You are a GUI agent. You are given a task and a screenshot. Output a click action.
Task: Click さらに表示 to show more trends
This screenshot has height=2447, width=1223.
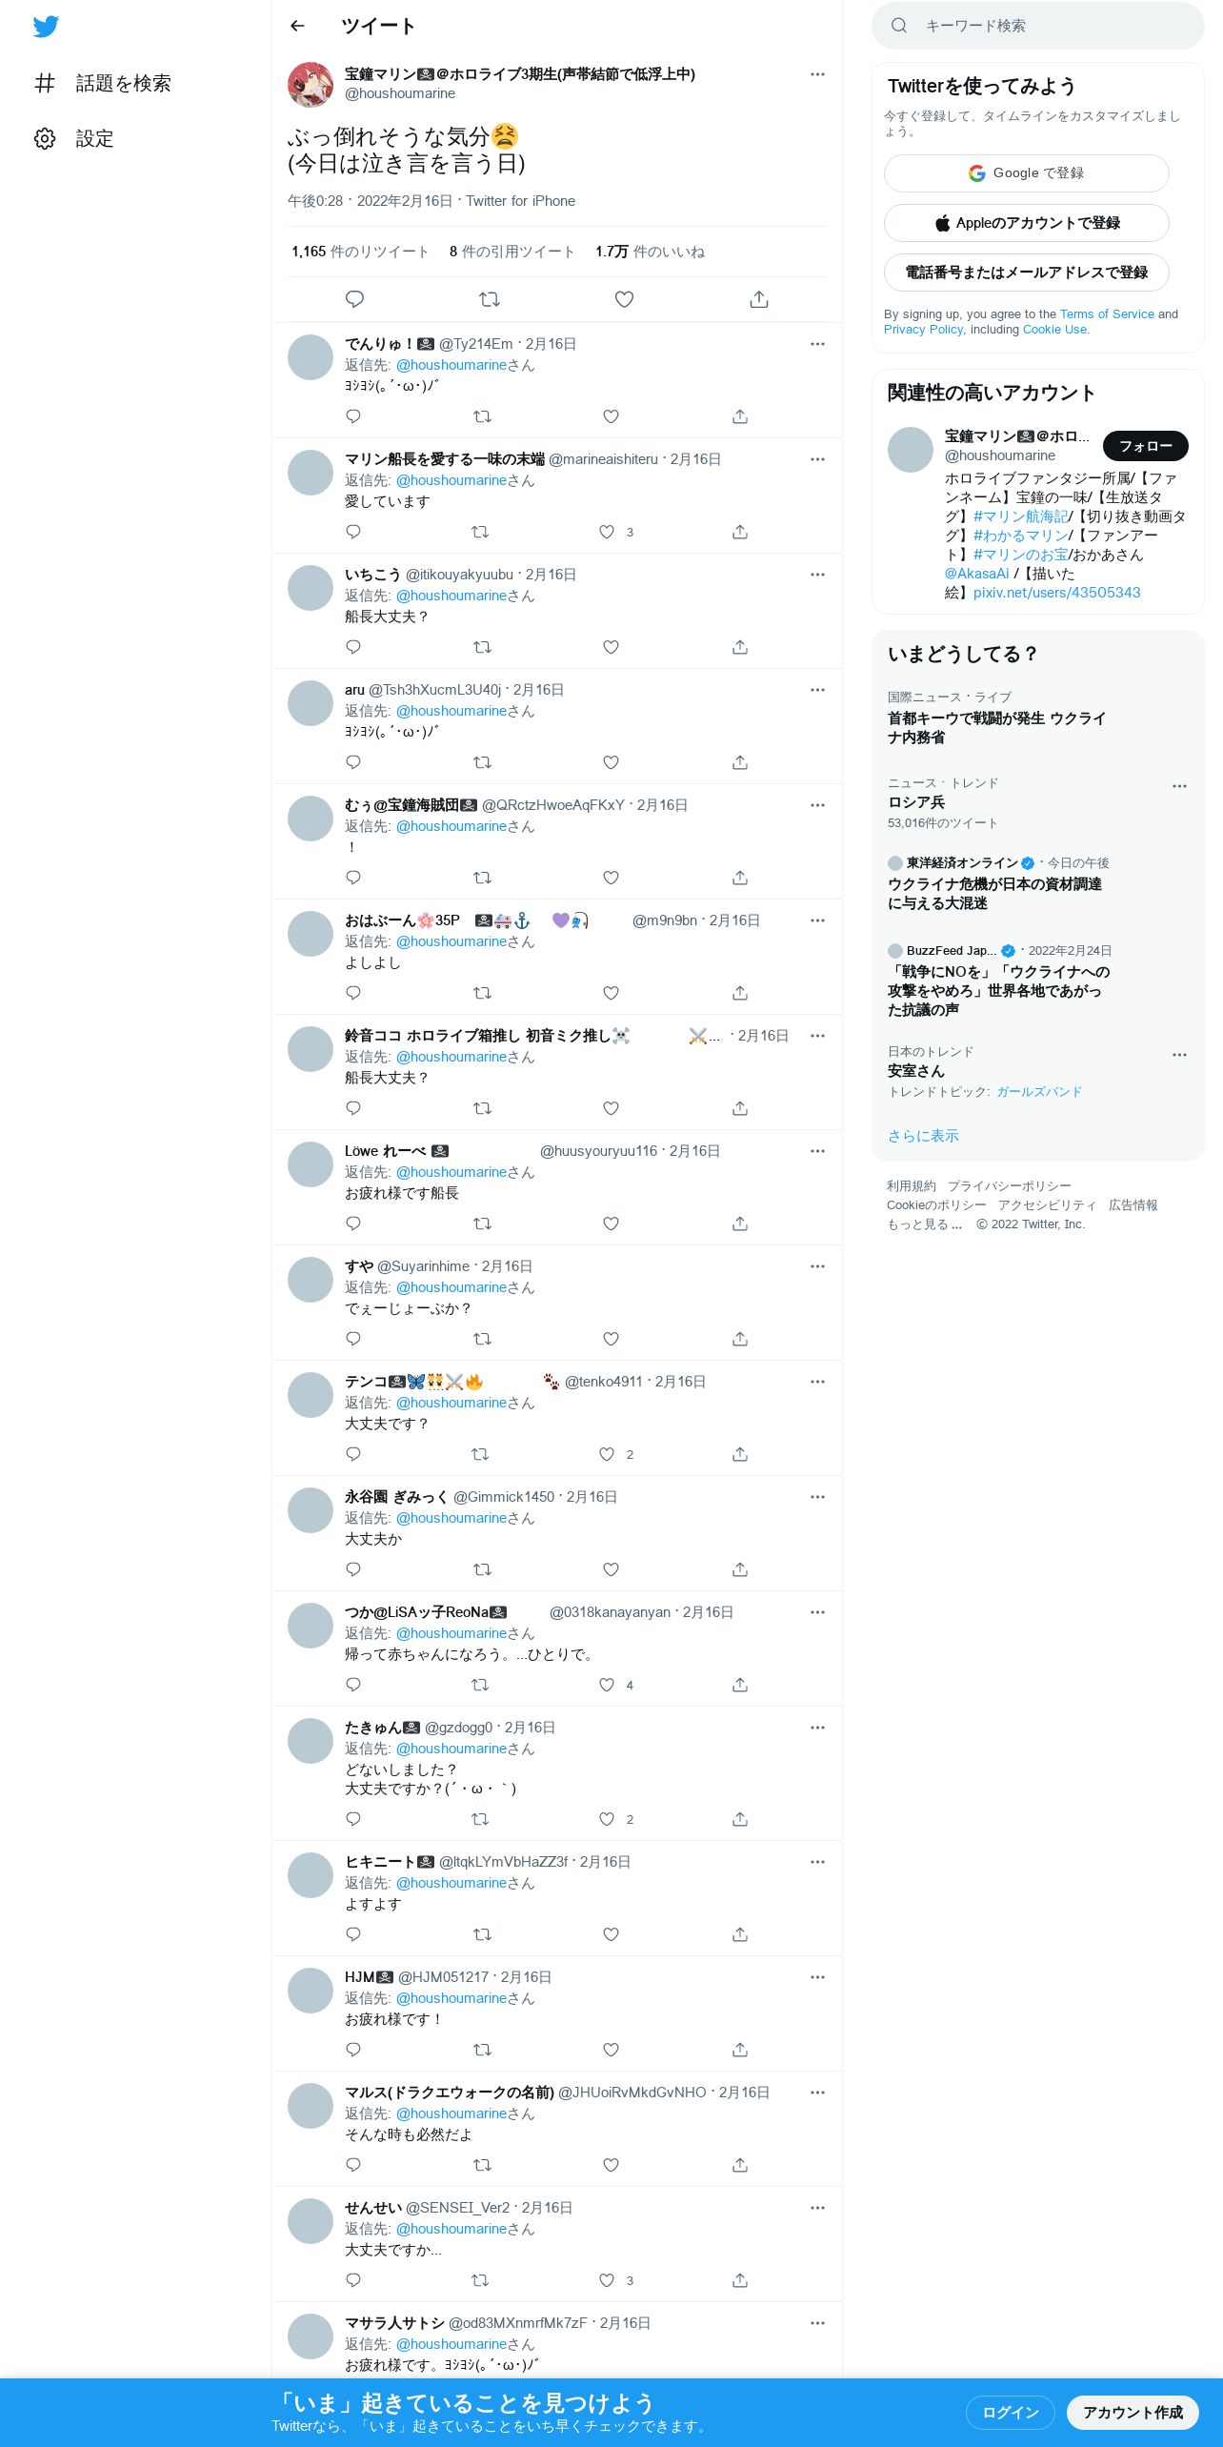(923, 1136)
